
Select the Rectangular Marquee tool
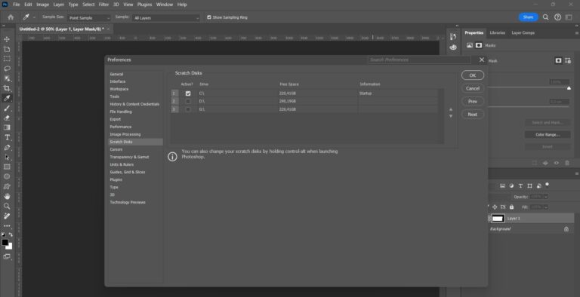[x=7, y=59]
